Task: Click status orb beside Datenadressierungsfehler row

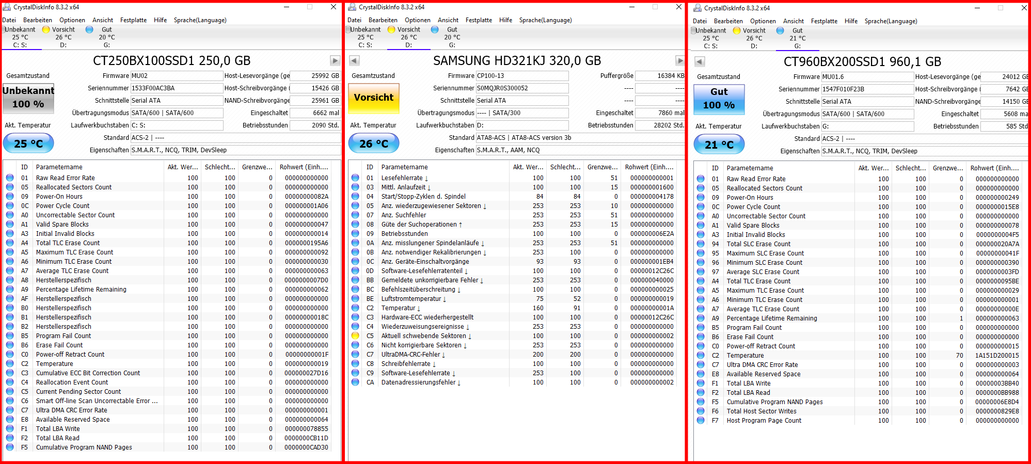Action: [x=355, y=382]
